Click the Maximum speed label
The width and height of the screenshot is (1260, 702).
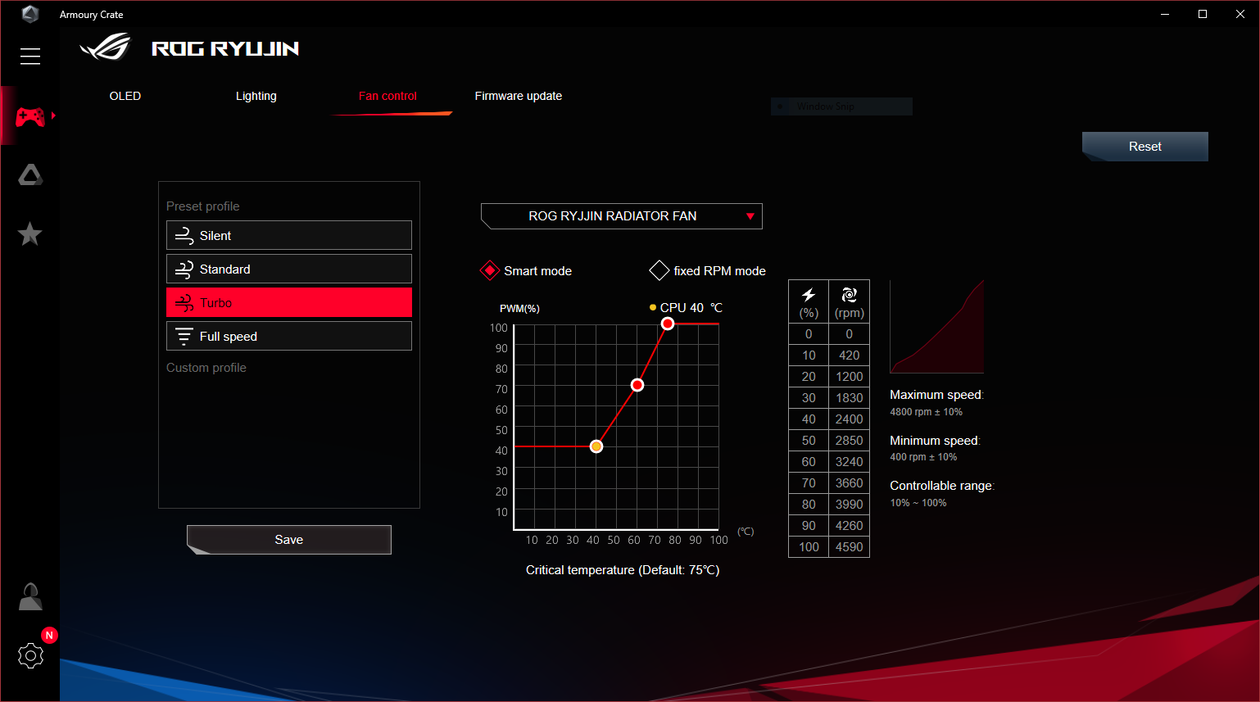coord(936,395)
